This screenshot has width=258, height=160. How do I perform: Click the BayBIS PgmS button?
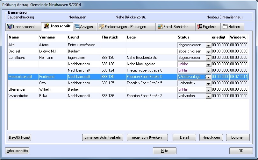[19, 137]
